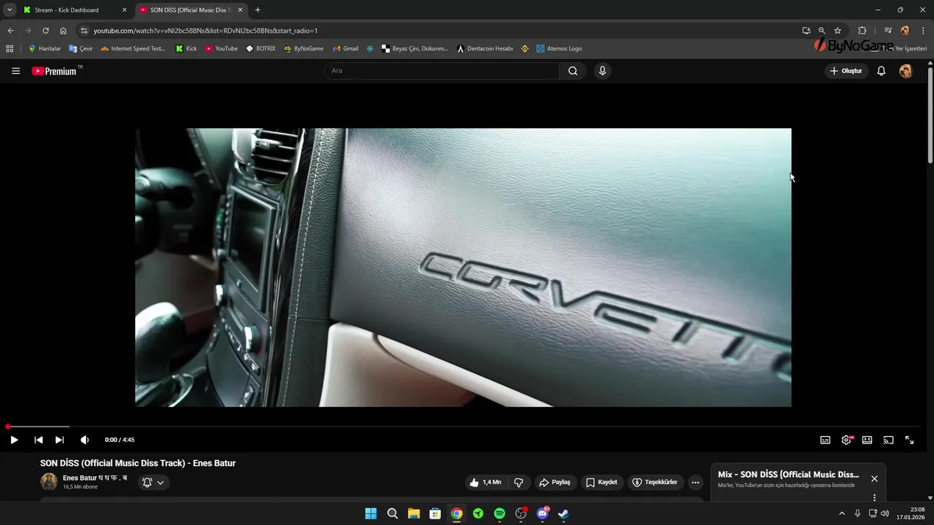Open the Chrome extensions puzzle icon
The width and height of the screenshot is (934, 525).
pos(862,31)
